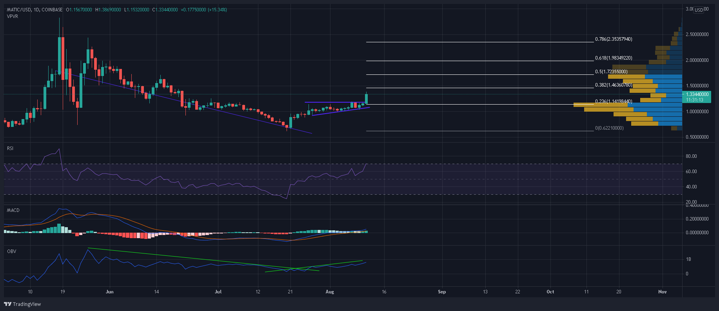
Task: Click the VPVR indicator label
Action: 13,16
